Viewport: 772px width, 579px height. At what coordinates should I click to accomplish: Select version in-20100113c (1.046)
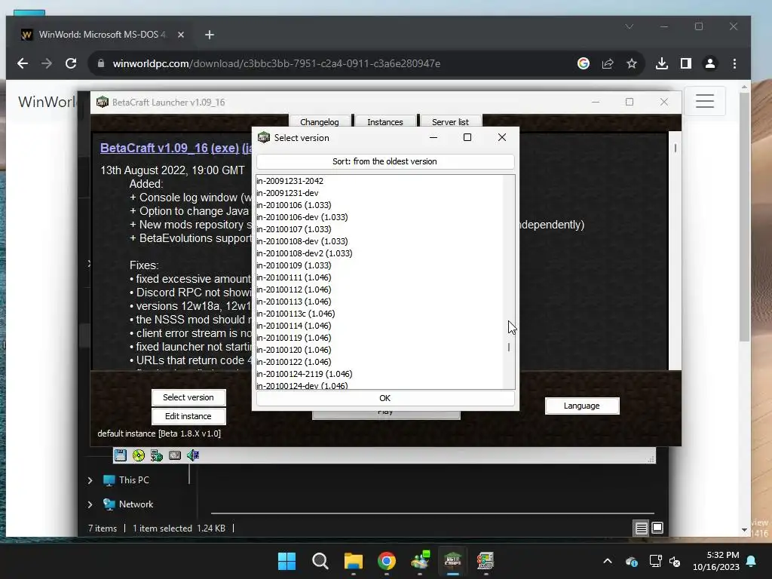(x=379, y=314)
